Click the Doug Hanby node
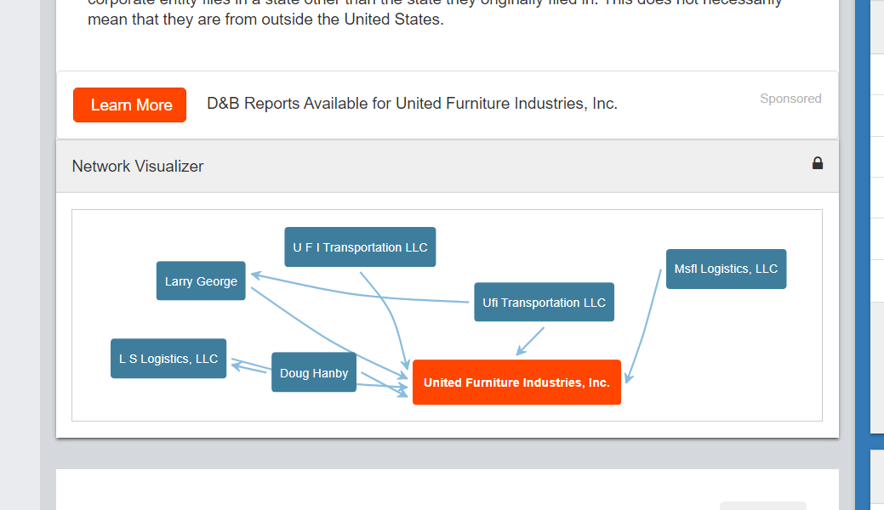The width and height of the screenshot is (884, 510). pyautogui.click(x=314, y=372)
